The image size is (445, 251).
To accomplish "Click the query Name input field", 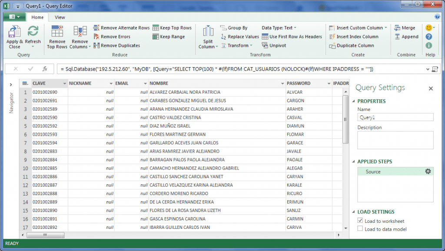I will [x=395, y=117].
